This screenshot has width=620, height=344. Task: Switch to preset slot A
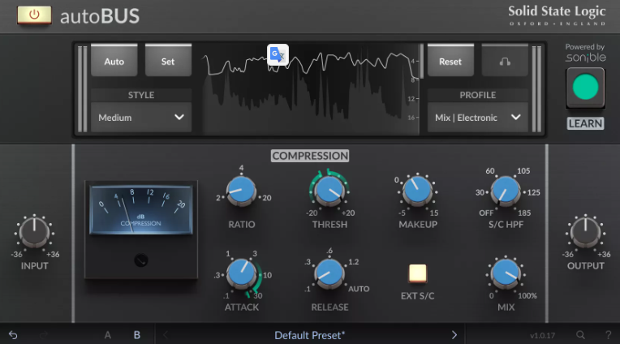(x=107, y=334)
